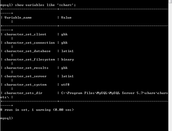Click the Variable_name column header
This screenshot has width=172, height=131.
coord(18,18)
